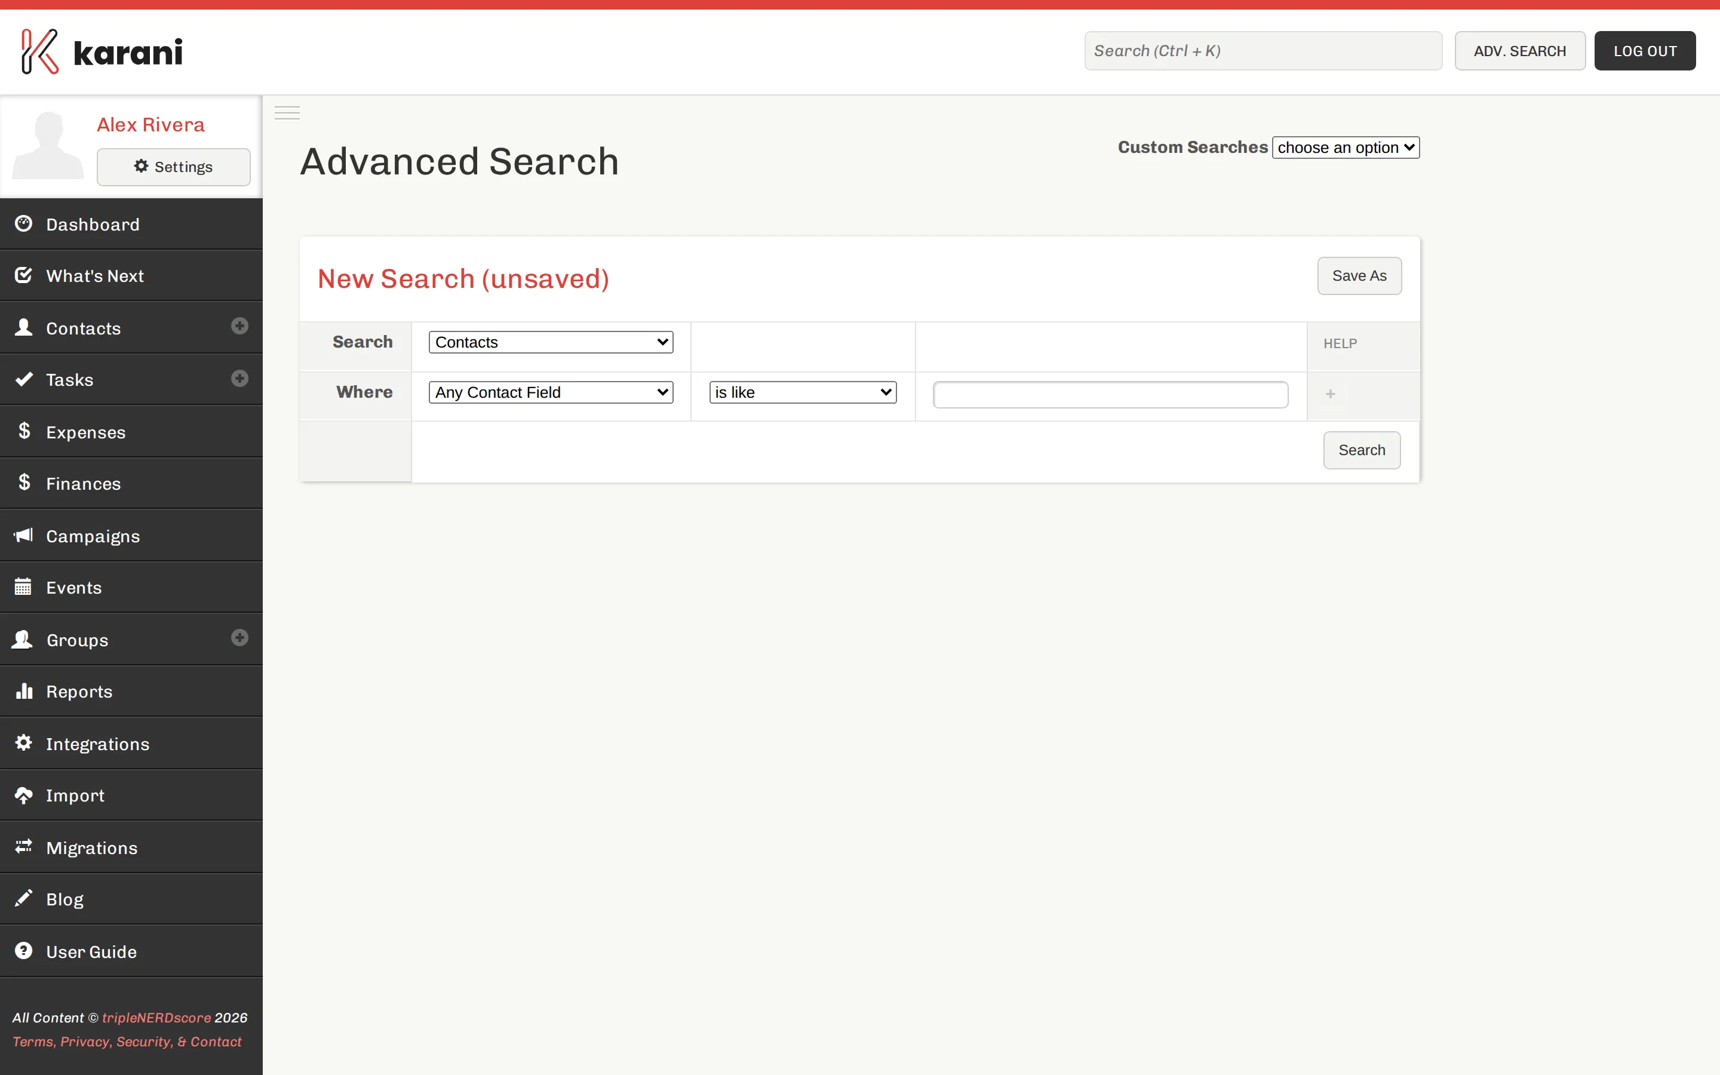The image size is (1720, 1075).
Task: Open the Custom Searches dropdown
Action: [x=1346, y=147]
